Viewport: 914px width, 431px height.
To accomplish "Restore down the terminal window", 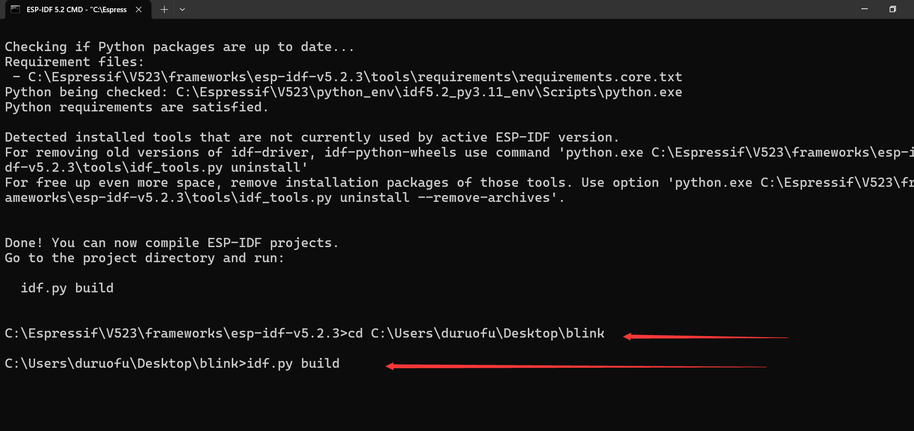I will [x=893, y=9].
